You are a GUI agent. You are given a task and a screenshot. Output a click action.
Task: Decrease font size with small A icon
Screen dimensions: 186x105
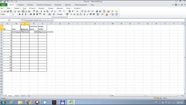[x=87, y=14]
